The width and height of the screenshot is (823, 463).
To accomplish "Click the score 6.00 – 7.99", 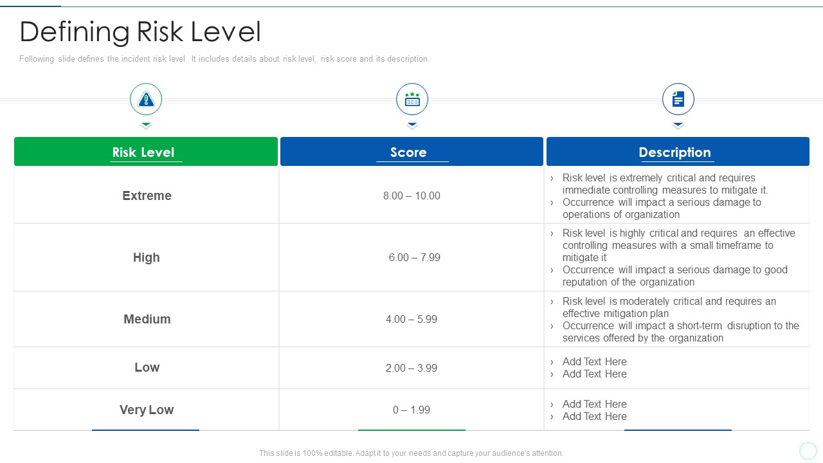I will coord(414,257).
